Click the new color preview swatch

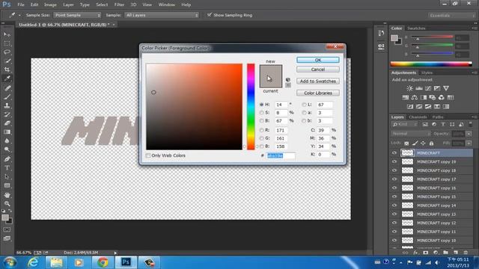click(271, 71)
